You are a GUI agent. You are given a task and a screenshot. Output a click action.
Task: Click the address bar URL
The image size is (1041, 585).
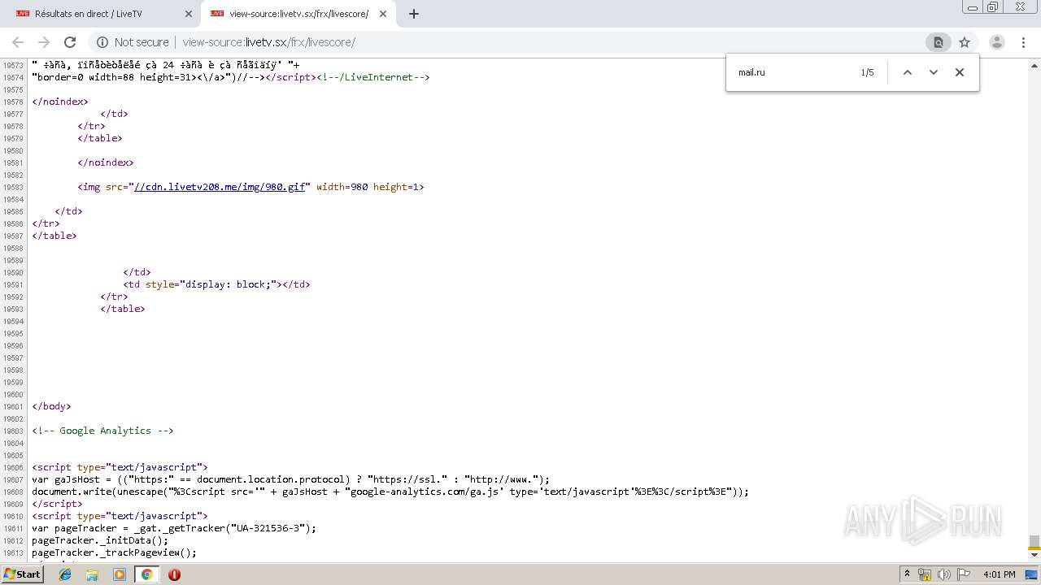268,42
